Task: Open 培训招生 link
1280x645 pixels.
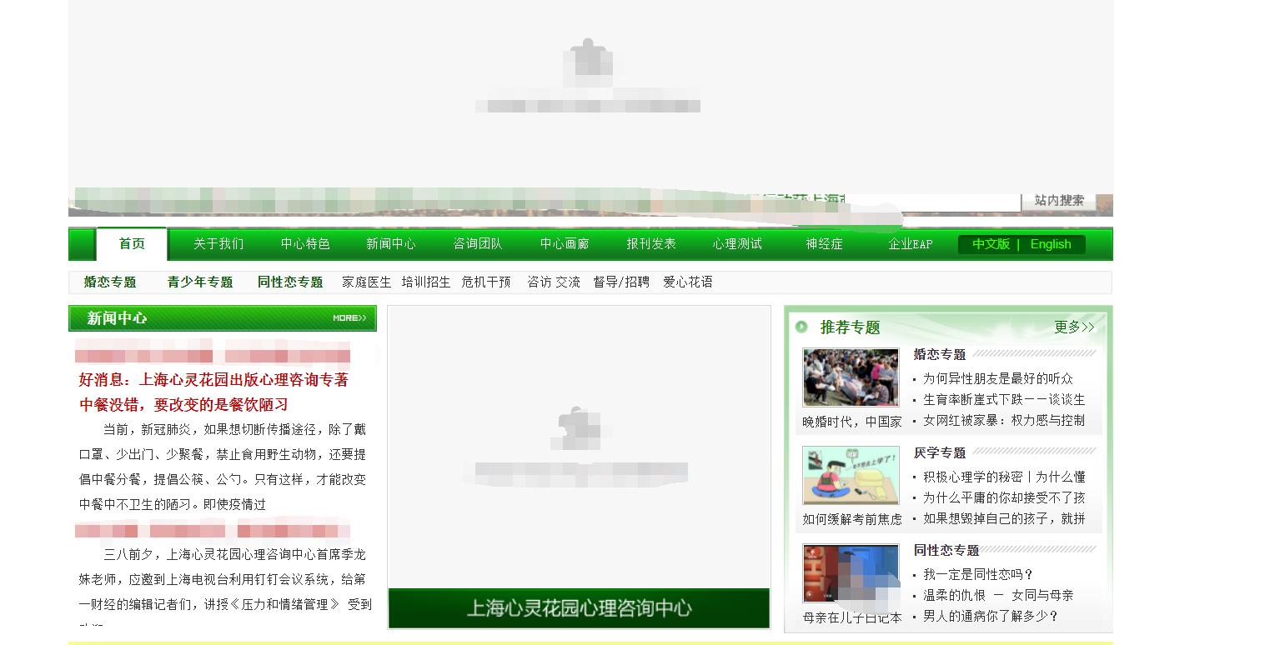Action: 426,282
